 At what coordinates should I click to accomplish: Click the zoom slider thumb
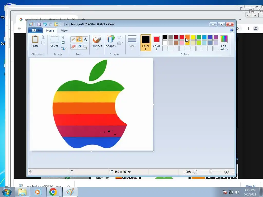click(x=211, y=172)
